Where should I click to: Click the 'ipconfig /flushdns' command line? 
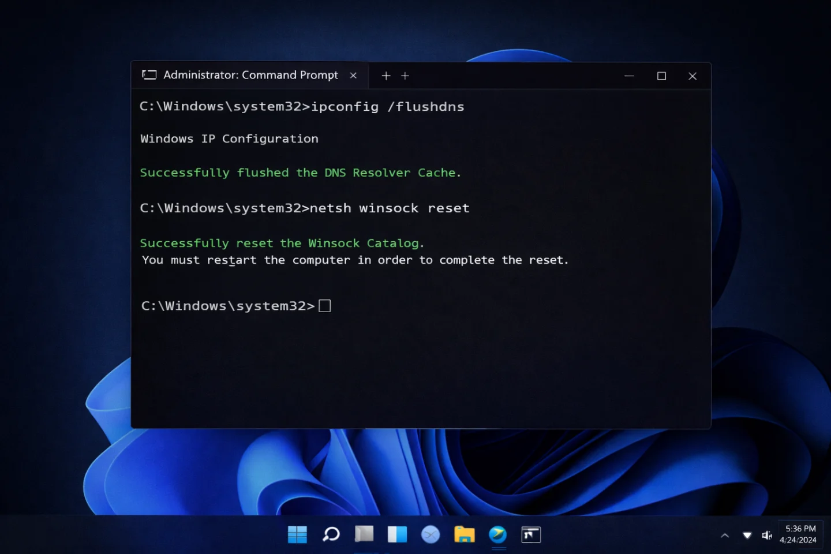302,107
